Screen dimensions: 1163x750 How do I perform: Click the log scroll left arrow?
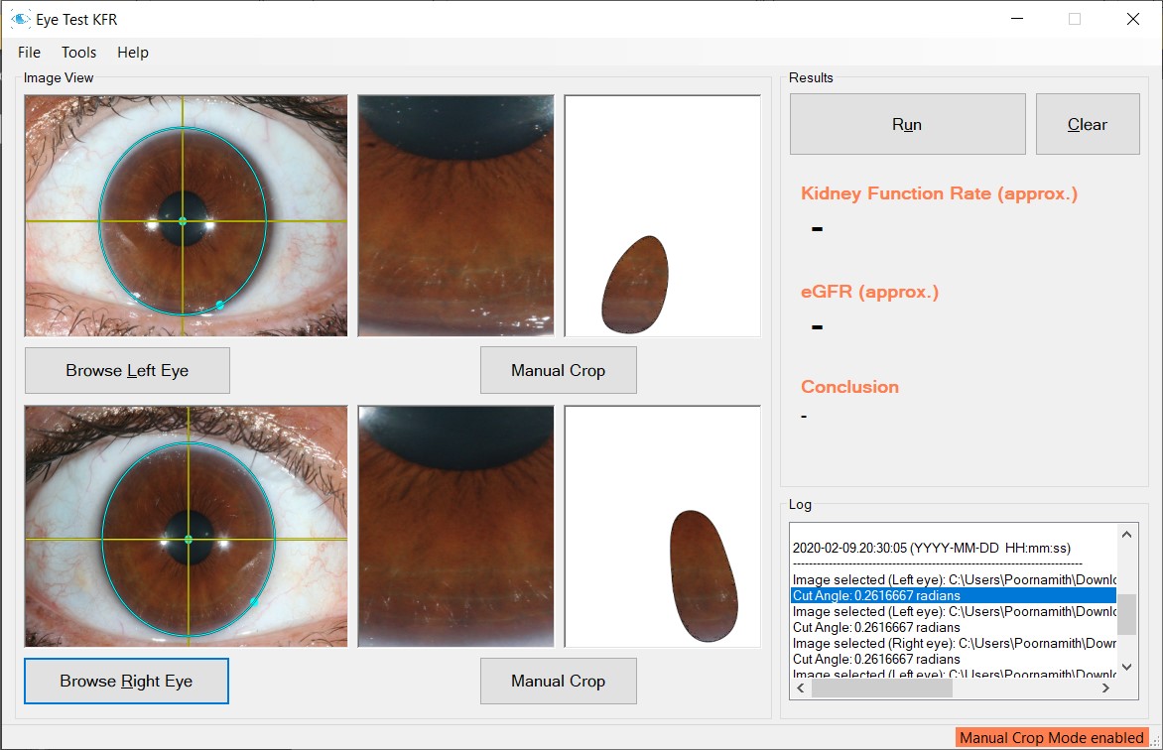(x=800, y=688)
